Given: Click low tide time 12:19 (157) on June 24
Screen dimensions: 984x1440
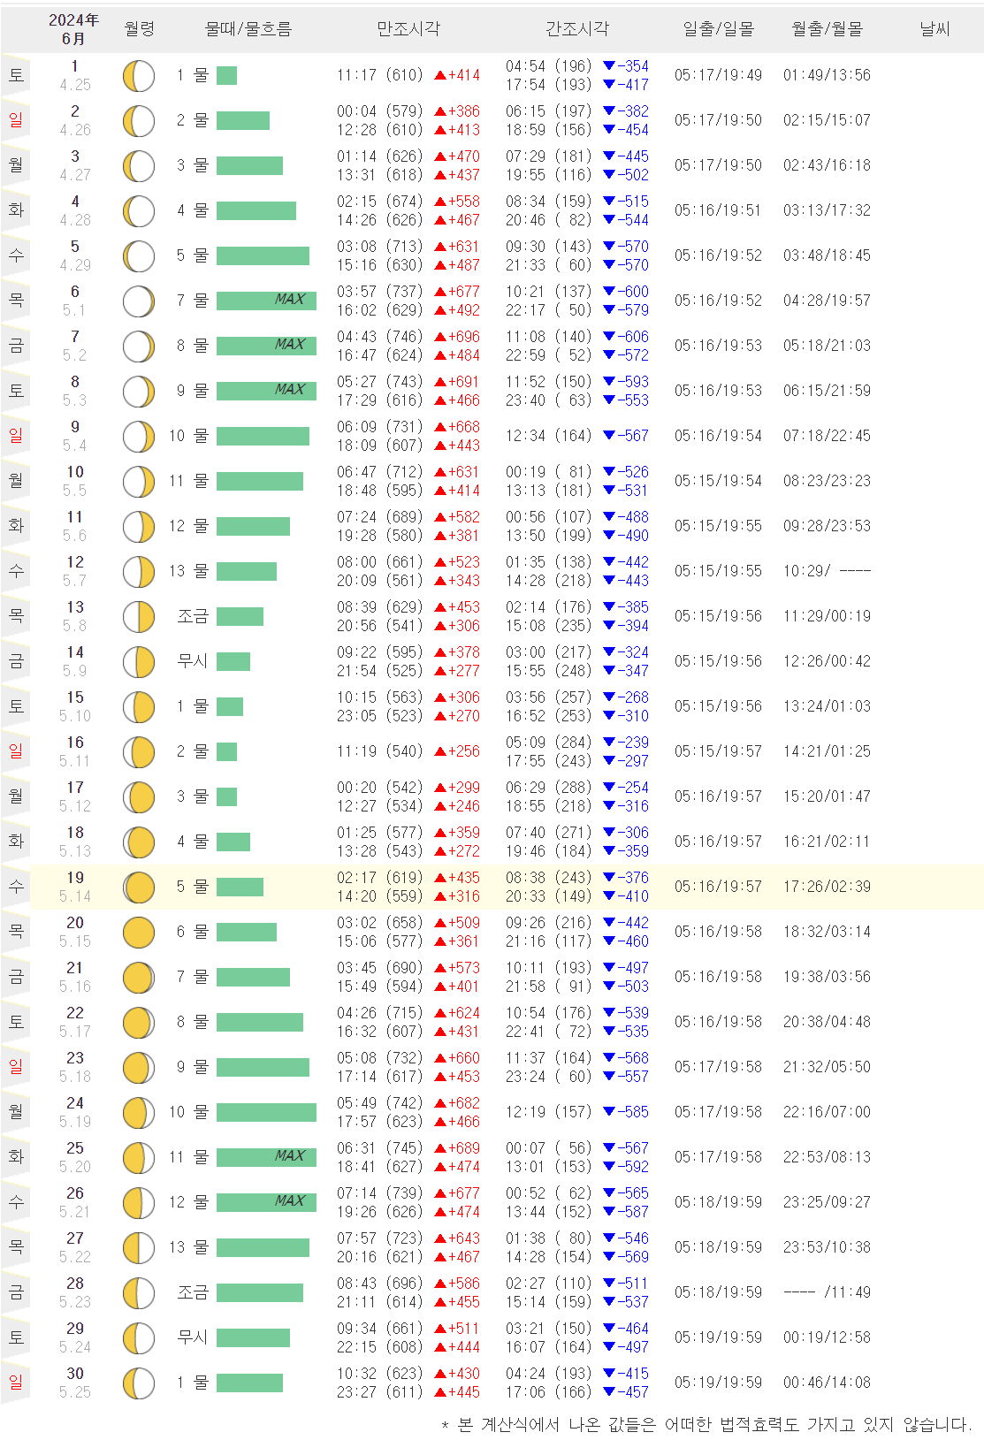Looking at the screenshot, I should 548,1112.
